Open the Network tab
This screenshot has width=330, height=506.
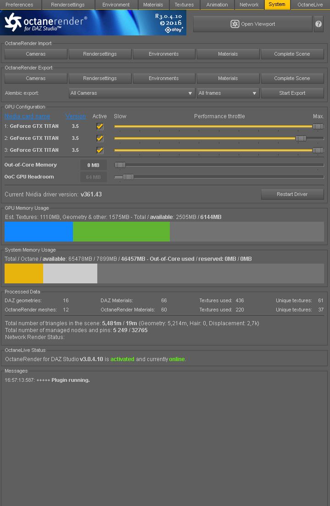pyautogui.click(x=249, y=5)
